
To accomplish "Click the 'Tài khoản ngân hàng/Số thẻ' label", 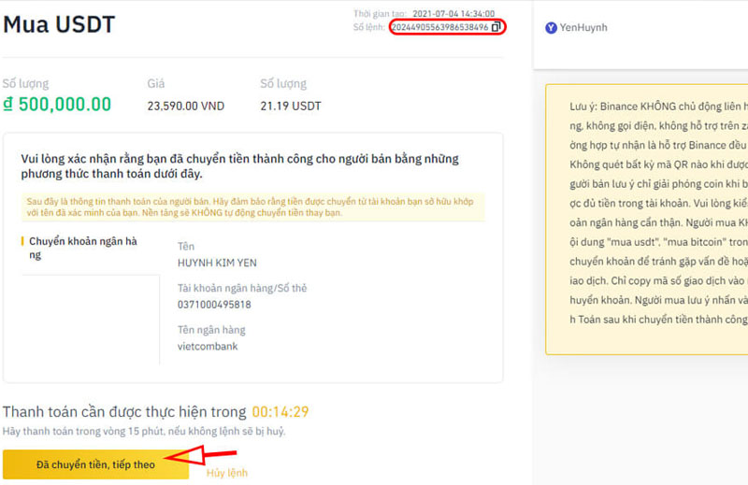I will point(242,288).
